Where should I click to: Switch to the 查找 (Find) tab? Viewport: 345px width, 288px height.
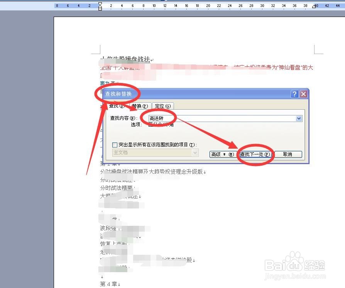[x=117, y=106]
